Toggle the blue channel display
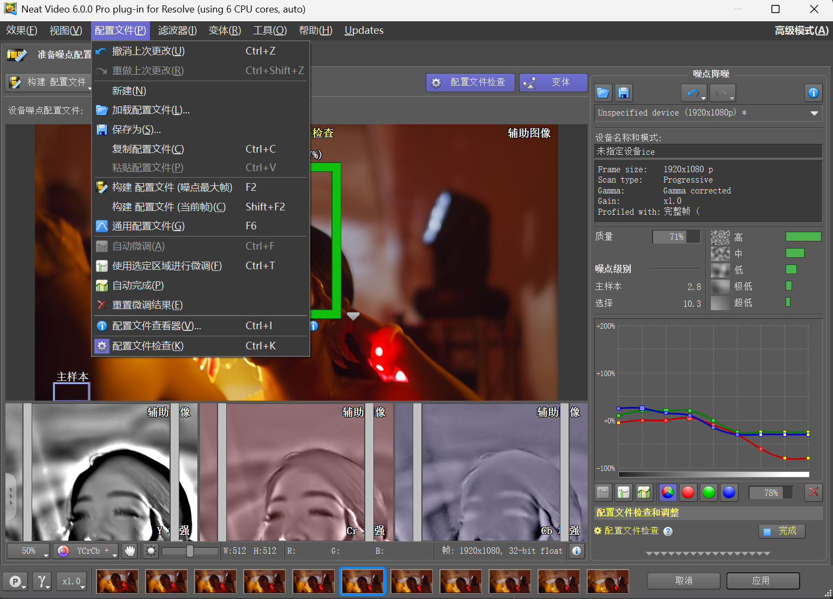 (729, 492)
